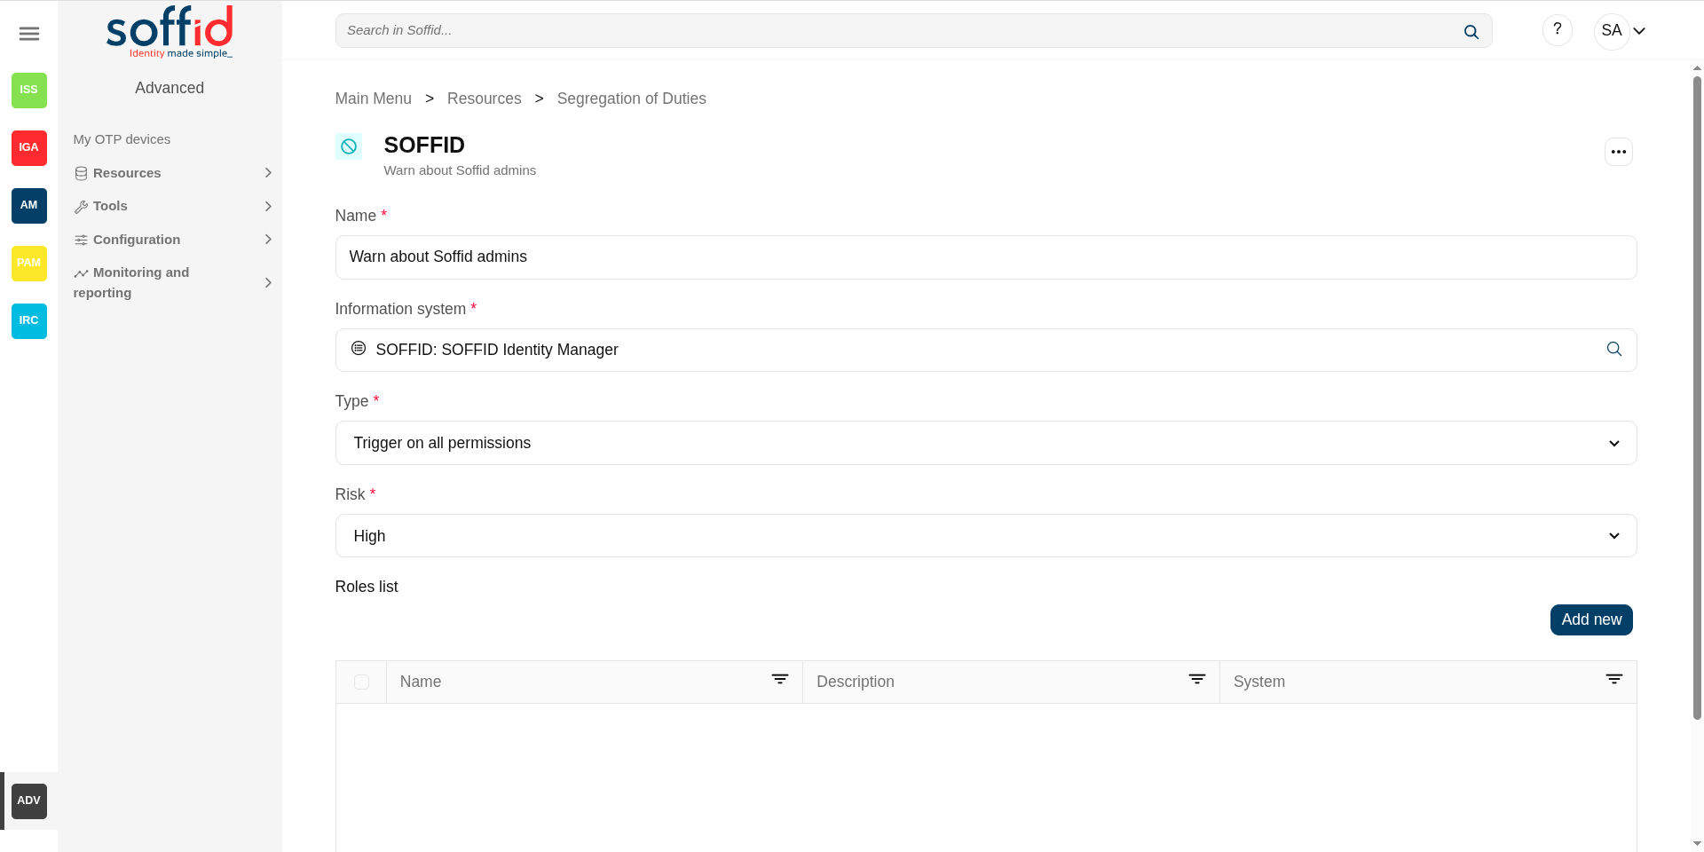Image resolution: width=1704 pixels, height=852 pixels.
Task: Switch to the ISS module badge
Action: click(29, 90)
